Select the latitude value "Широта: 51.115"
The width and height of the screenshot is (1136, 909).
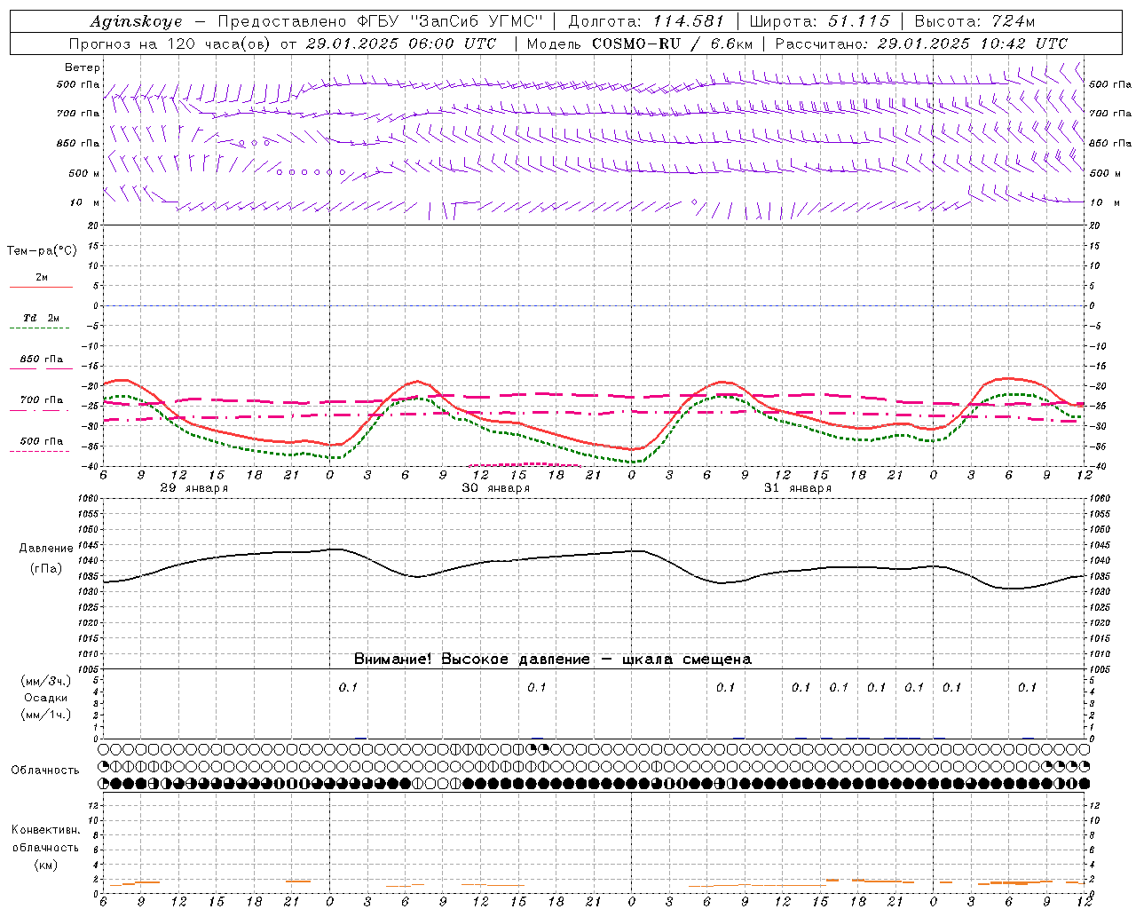point(819,21)
